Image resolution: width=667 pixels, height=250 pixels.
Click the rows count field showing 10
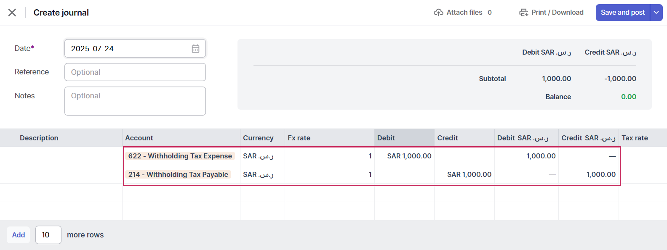click(48, 235)
